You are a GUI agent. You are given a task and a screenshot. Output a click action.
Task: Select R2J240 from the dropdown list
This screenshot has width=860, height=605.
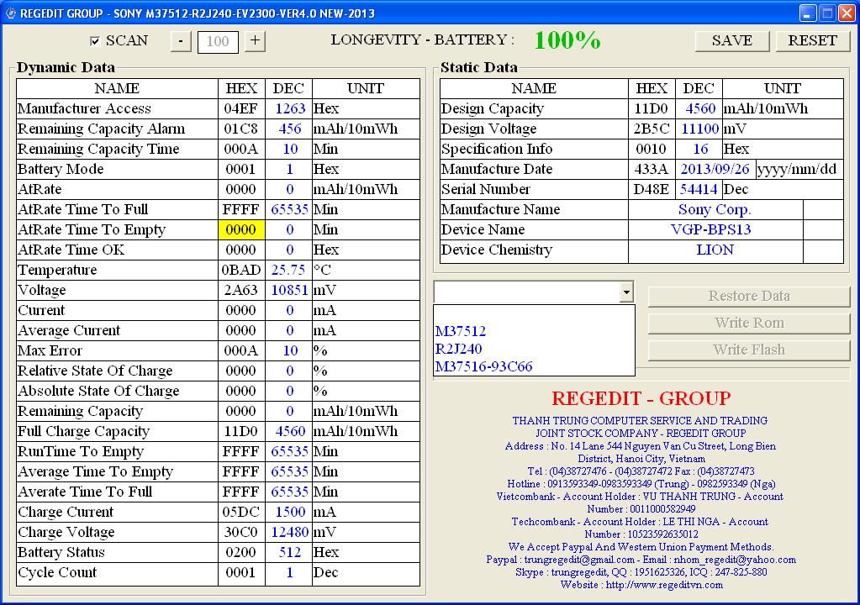tap(459, 349)
